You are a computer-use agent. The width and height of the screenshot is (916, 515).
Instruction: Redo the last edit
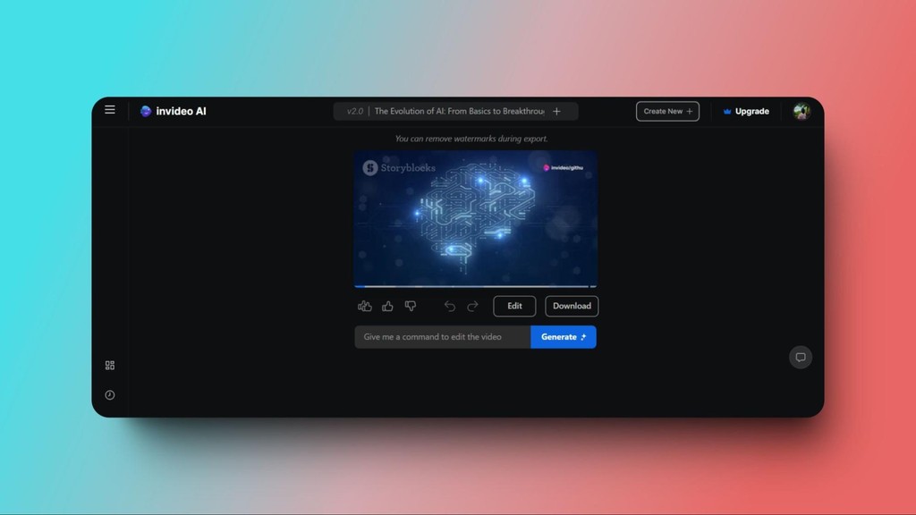tap(472, 306)
